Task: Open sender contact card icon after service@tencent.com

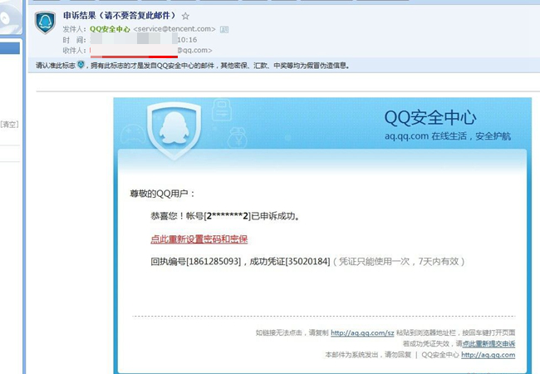Action: tap(224, 30)
